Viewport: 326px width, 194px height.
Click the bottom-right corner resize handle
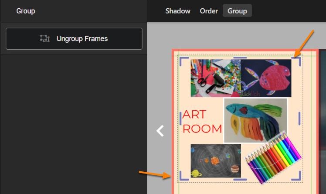(x=297, y=176)
